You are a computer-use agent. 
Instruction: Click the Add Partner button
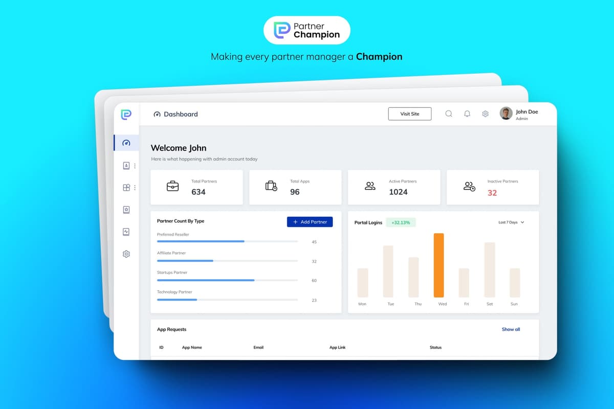[x=310, y=222]
